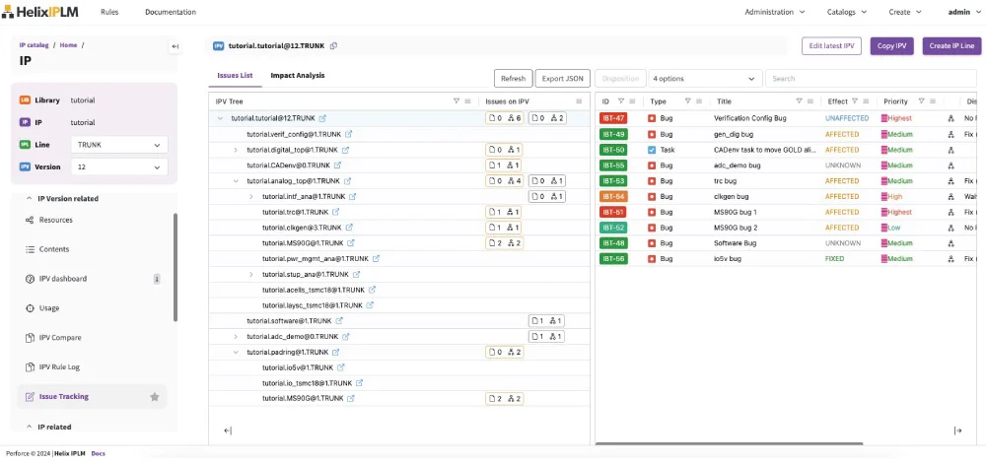
Task: Collapse tutorial.padring@1.TRUNK tree node
Action: point(236,353)
